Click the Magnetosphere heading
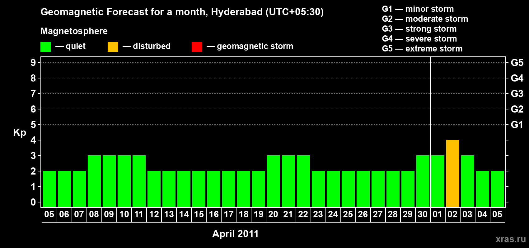 pyautogui.click(x=74, y=31)
